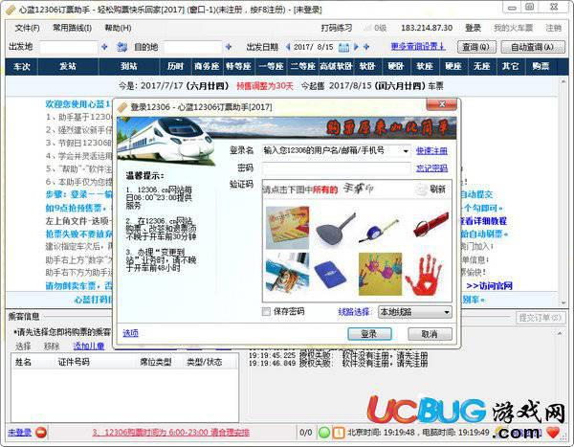Viewport: 574px width, 447px height.
Task: Click the next date right arrow
Action: click(x=356, y=47)
